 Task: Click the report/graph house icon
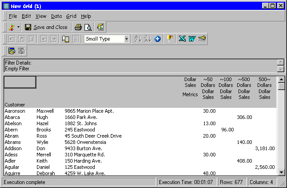click(100, 27)
